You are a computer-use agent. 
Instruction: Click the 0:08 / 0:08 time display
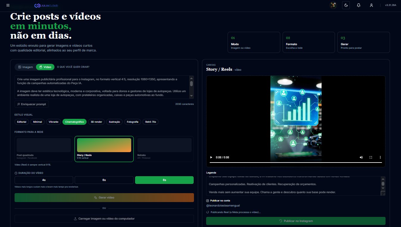223,157
